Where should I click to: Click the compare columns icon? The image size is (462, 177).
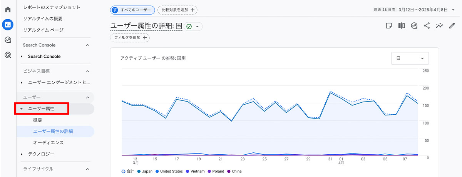click(x=402, y=26)
